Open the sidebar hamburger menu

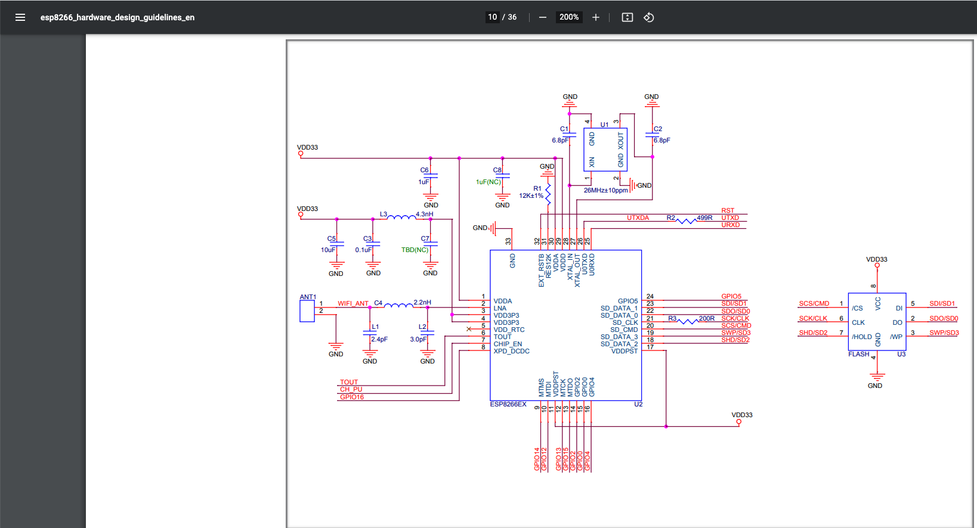point(20,17)
